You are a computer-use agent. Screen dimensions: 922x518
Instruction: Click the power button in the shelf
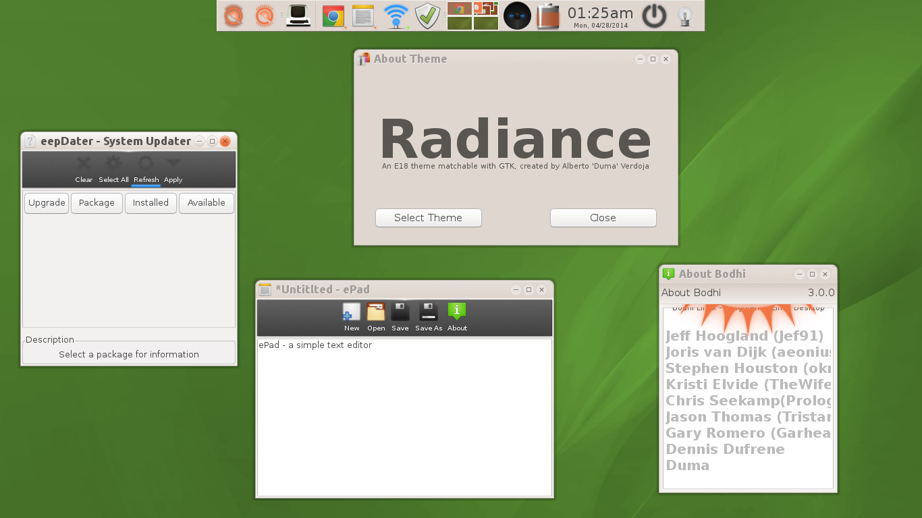click(653, 16)
